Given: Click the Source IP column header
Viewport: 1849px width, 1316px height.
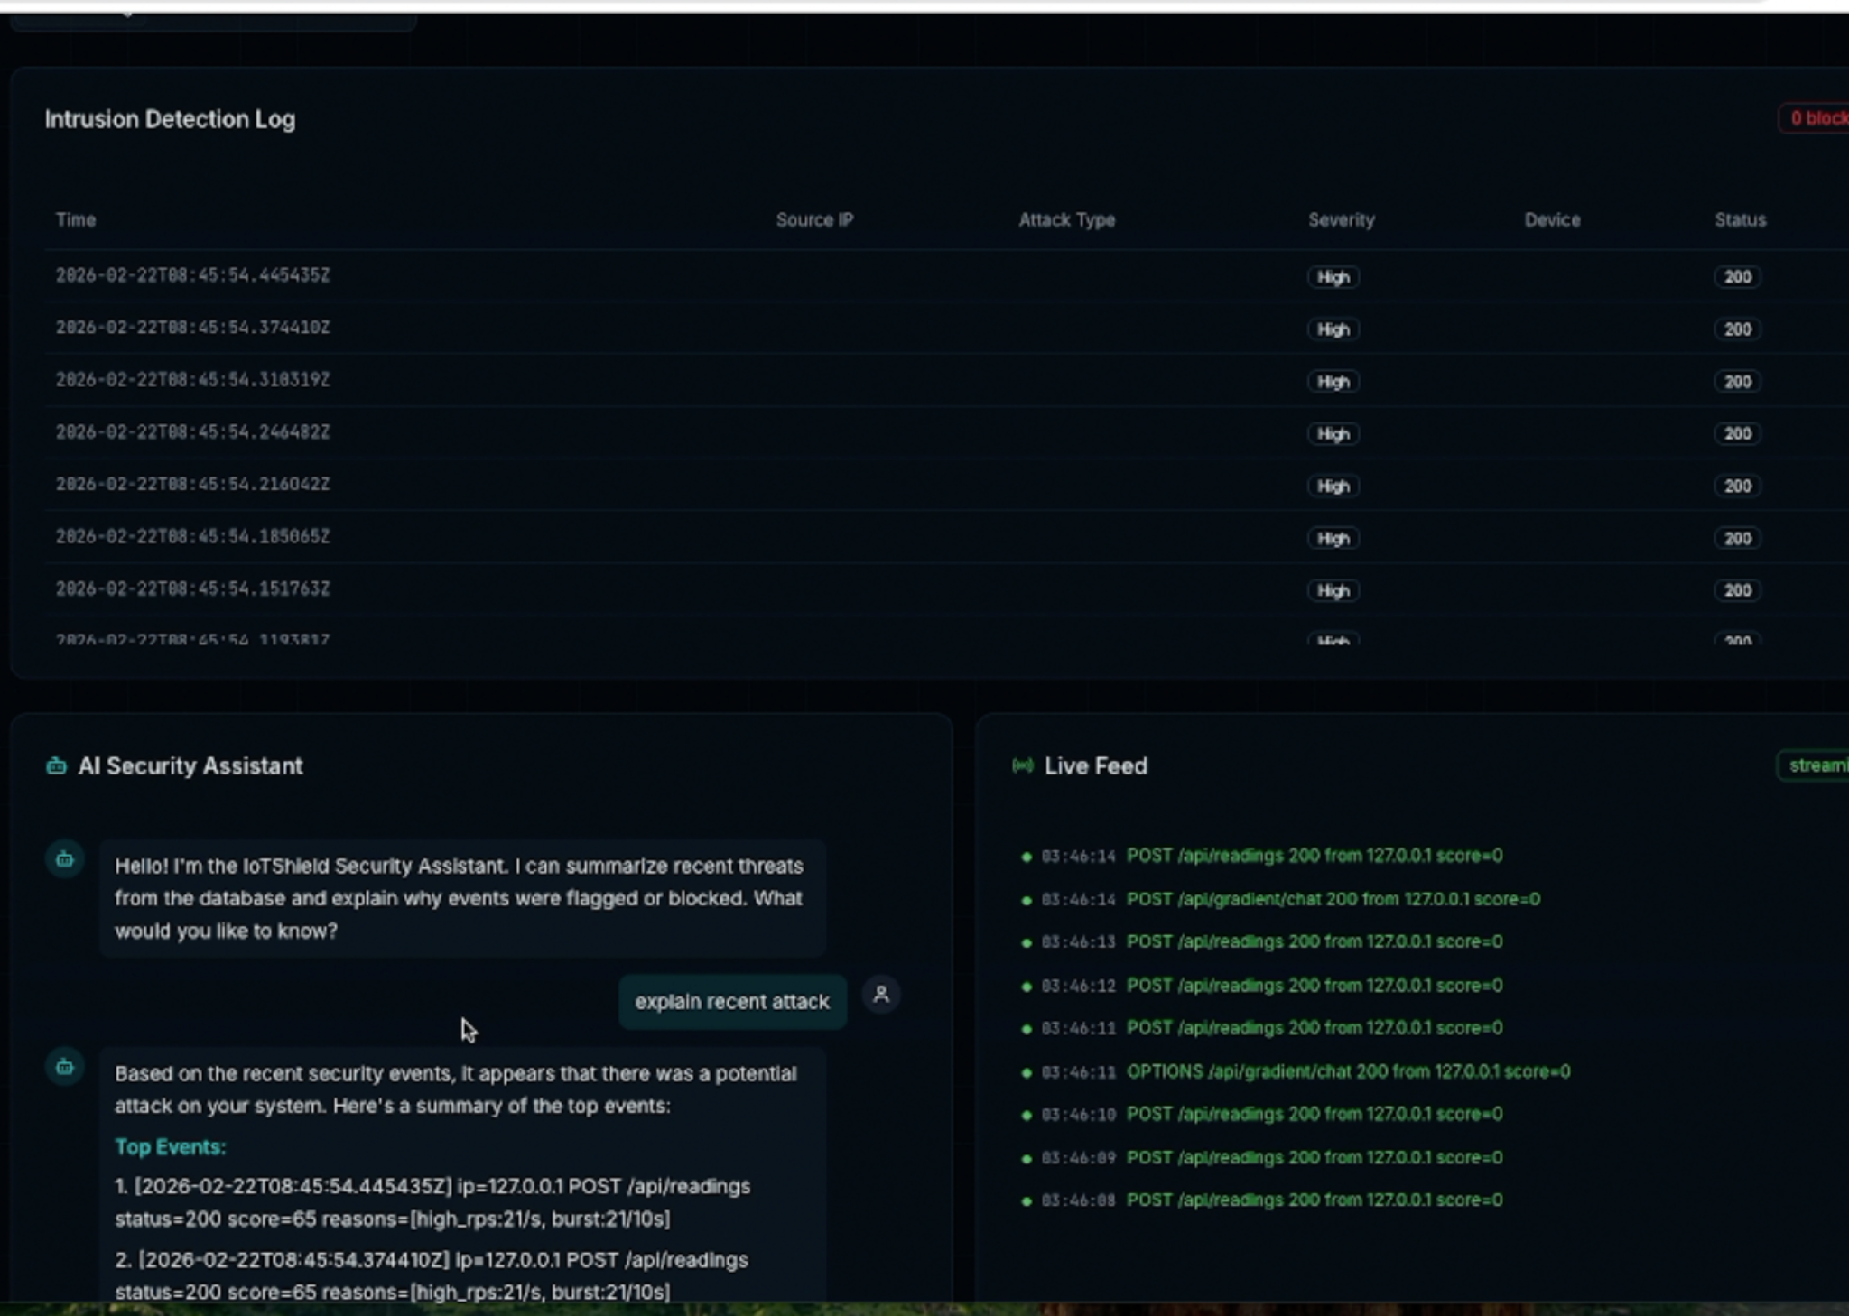Looking at the screenshot, I should click(814, 219).
